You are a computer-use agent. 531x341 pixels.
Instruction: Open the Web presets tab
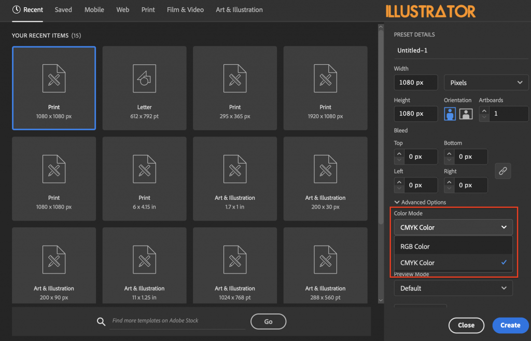tap(122, 10)
